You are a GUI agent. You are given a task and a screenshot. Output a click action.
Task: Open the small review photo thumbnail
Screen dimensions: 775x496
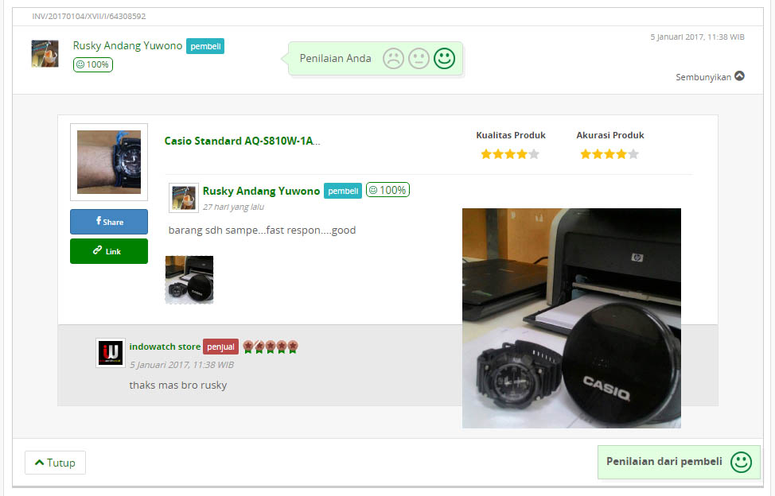189,280
